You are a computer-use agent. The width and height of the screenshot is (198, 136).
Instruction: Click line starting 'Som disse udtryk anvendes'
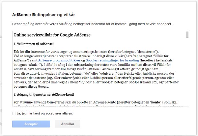[94, 73]
